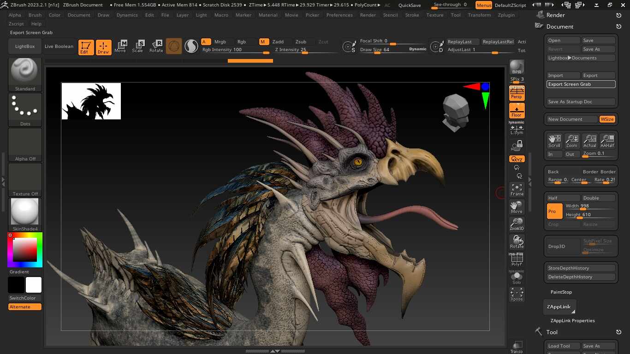Expand the Tool palette header
The image size is (630, 354).
click(552, 332)
